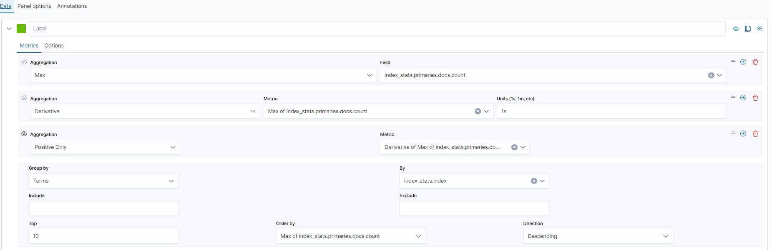Switch to the Options sub-tab
The width and height of the screenshot is (772, 250).
pyautogui.click(x=54, y=46)
